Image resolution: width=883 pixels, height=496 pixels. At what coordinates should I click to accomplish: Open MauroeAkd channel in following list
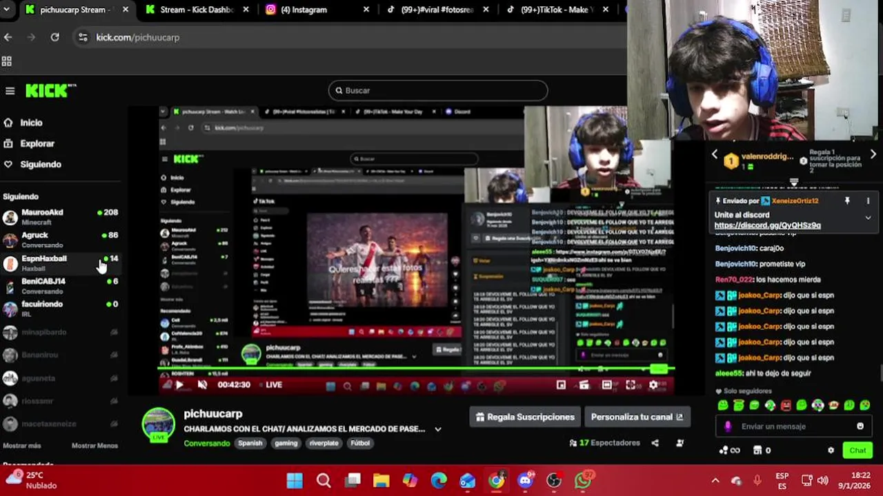click(x=60, y=216)
